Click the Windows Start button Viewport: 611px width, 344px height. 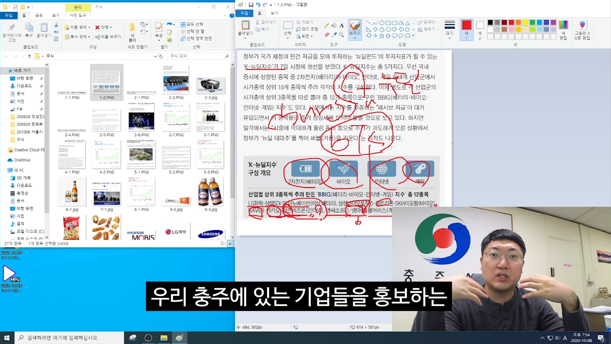tap(7, 338)
